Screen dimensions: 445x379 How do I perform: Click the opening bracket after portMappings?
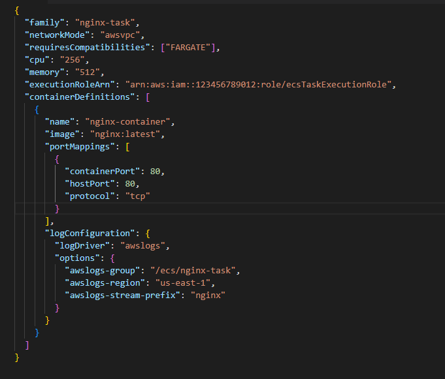127,147
